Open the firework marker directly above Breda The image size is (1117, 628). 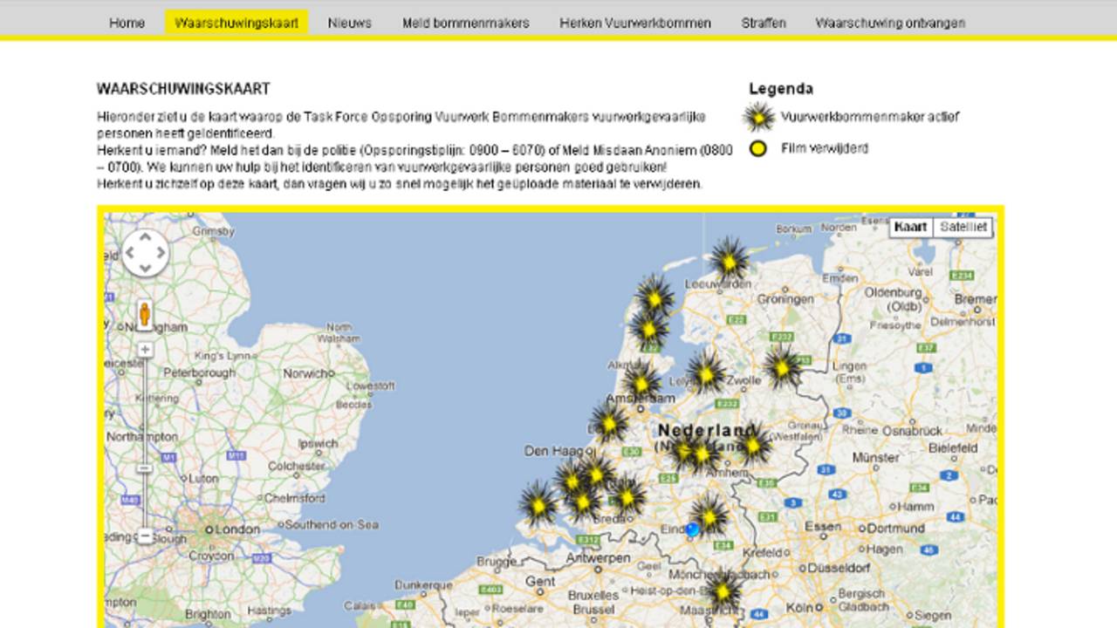627,496
